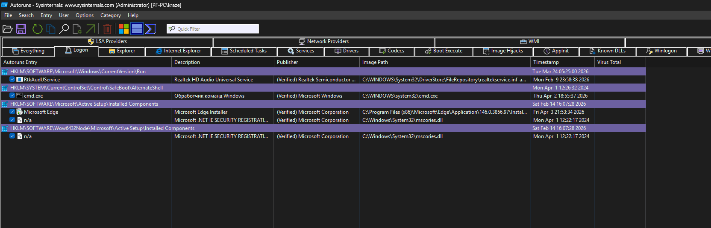Switch to the Explorer tab

(122, 51)
